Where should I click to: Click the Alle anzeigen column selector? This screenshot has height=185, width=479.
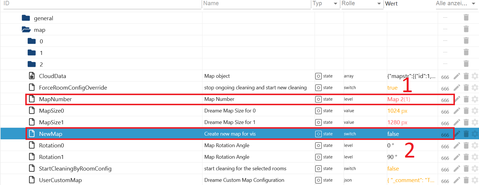click(x=451, y=3)
